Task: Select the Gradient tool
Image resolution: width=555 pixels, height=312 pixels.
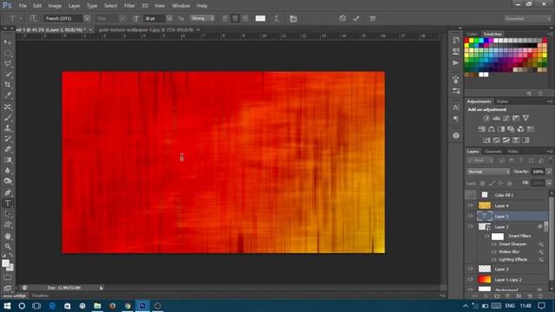Action: [8, 159]
